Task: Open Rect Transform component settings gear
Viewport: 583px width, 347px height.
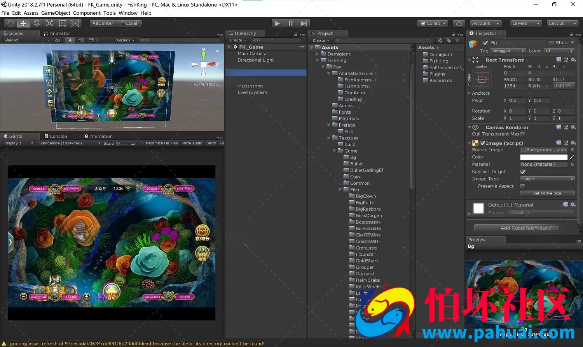Action: [x=573, y=60]
